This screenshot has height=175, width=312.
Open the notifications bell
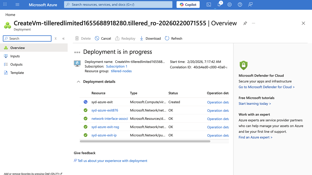pyautogui.click(x=219, y=4)
